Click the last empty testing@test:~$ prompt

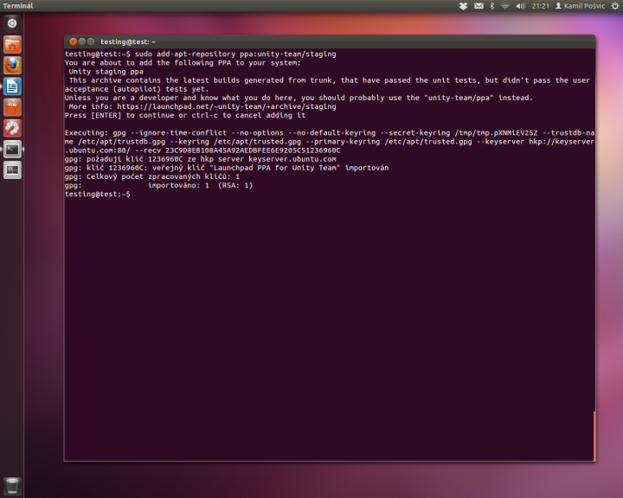pyautogui.click(x=97, y=194)
